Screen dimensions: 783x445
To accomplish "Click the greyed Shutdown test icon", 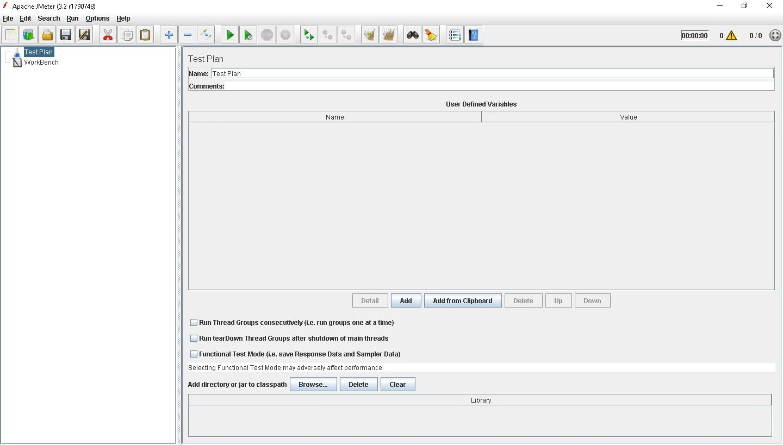I will [285, 35].
